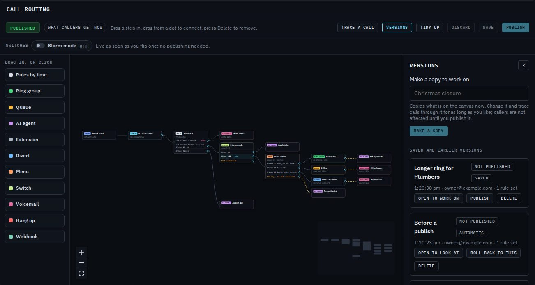
Task: Click the green Published status badge
Action: click(x=23, y=28)
